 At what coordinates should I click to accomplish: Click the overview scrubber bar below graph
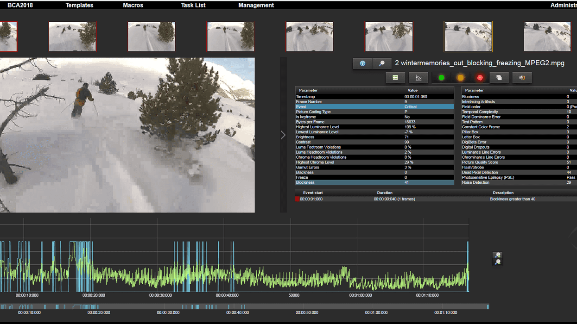[244, 306]
